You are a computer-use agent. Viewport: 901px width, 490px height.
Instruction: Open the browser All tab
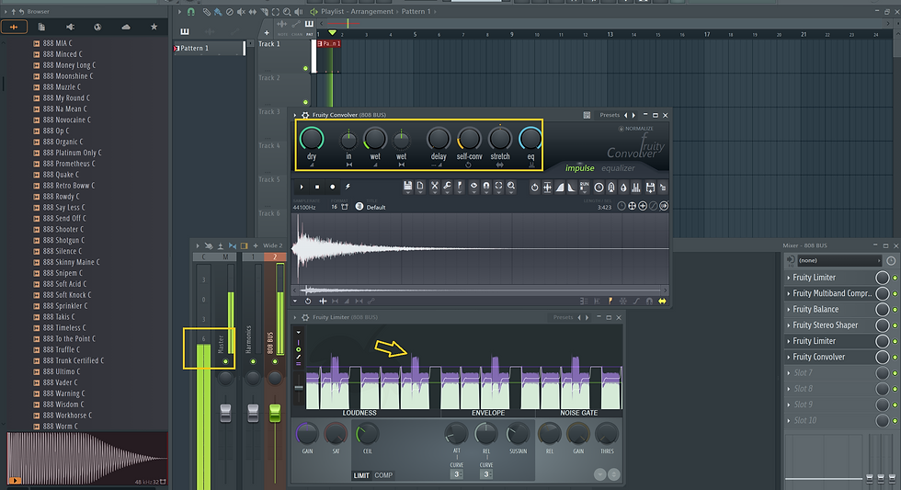point(14,27)
